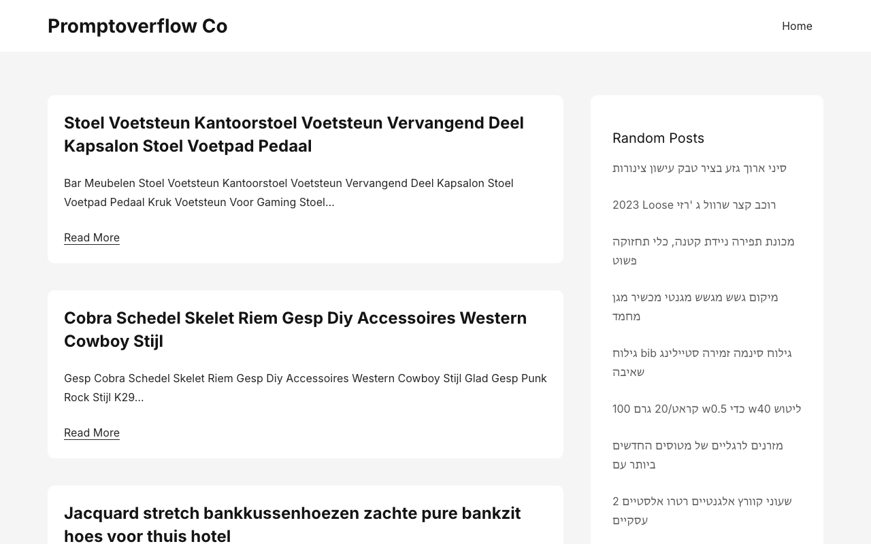
Task: Open the random post mentioning 2023 Loose
Action: [x=694, y=205]
